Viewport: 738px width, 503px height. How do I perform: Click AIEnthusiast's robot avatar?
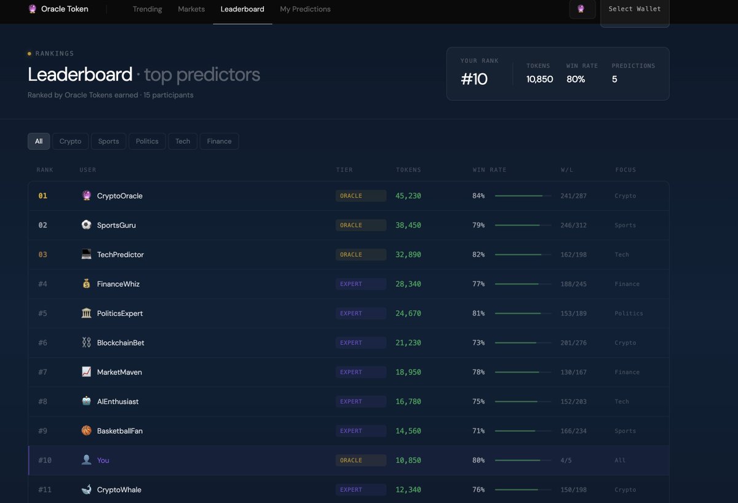pyautogui.click(x=86, y=402)
